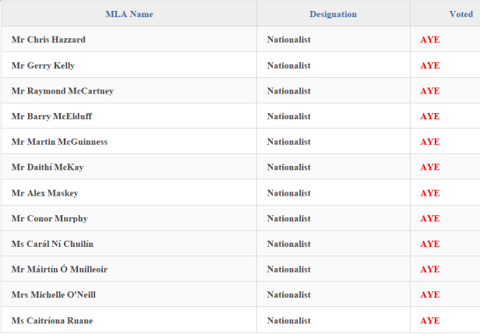Click the MLA Name column header
The width and height of the screenshot is (480, 335).
click(129, 14)
